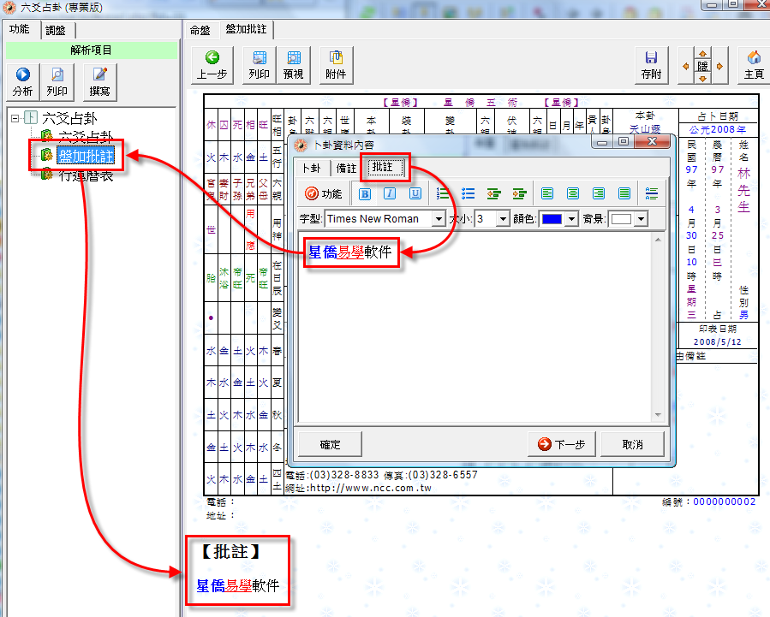Image resolution: width=770 pixels, height=617 pixels.
Task: Open 預視 print preview
Action: tap(293, 65)
